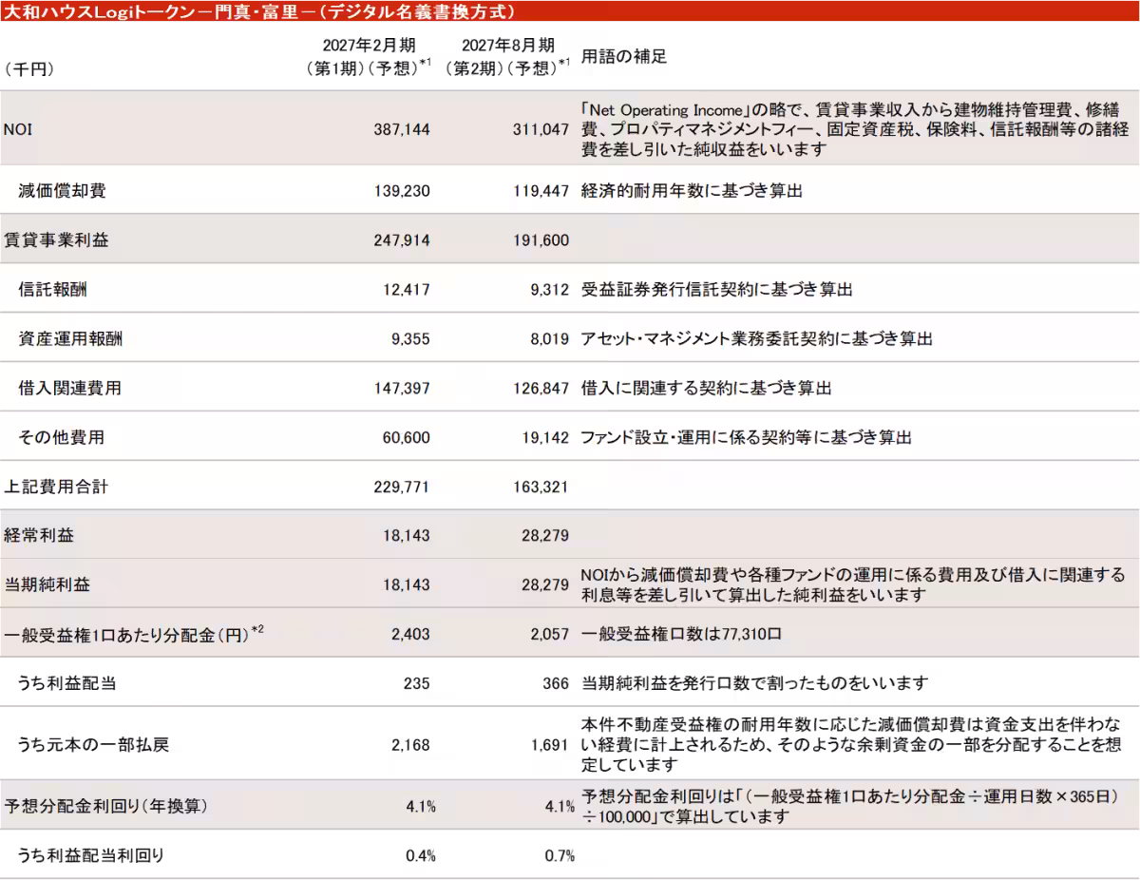
Task: Click value 1,691
Action: coord(551,745)
